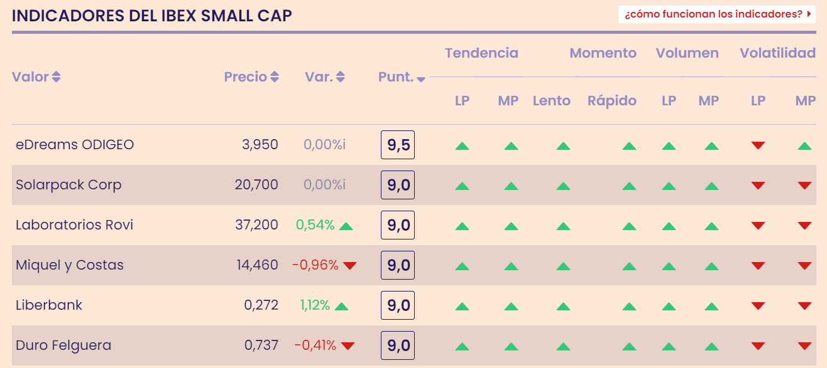Viewport: 827px width, 368px height.
Task: Click Duro Felguera Volatilidad MP red arrow
Action: 804,345
